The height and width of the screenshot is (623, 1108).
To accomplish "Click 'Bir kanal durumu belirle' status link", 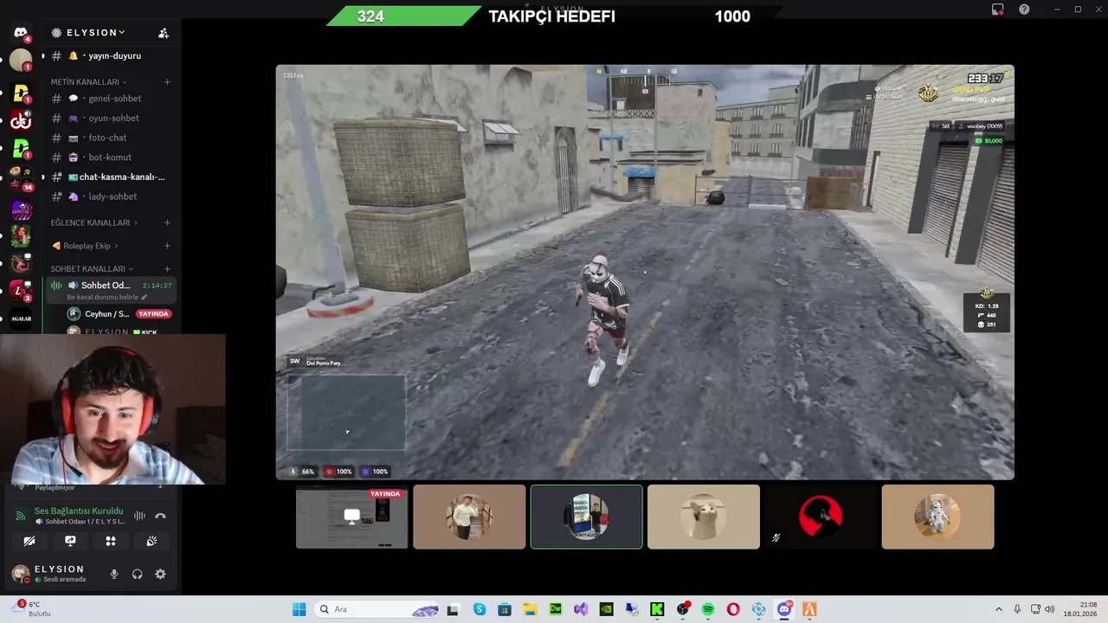I will tap(107, 298).
